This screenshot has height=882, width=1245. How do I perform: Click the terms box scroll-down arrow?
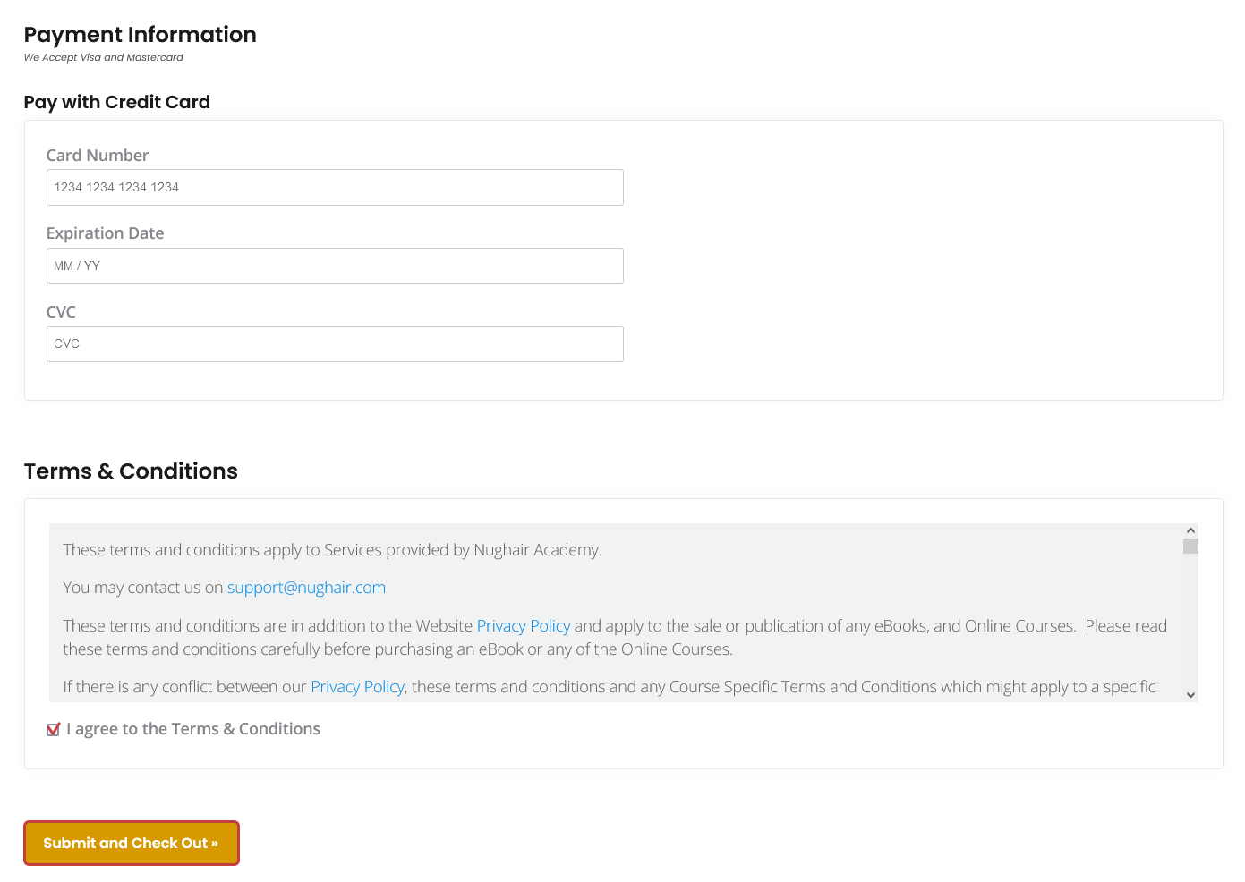coord(1190,695)
